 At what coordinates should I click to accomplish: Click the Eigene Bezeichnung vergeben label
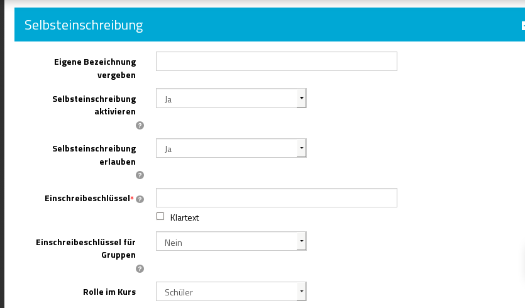coord(96,68)
